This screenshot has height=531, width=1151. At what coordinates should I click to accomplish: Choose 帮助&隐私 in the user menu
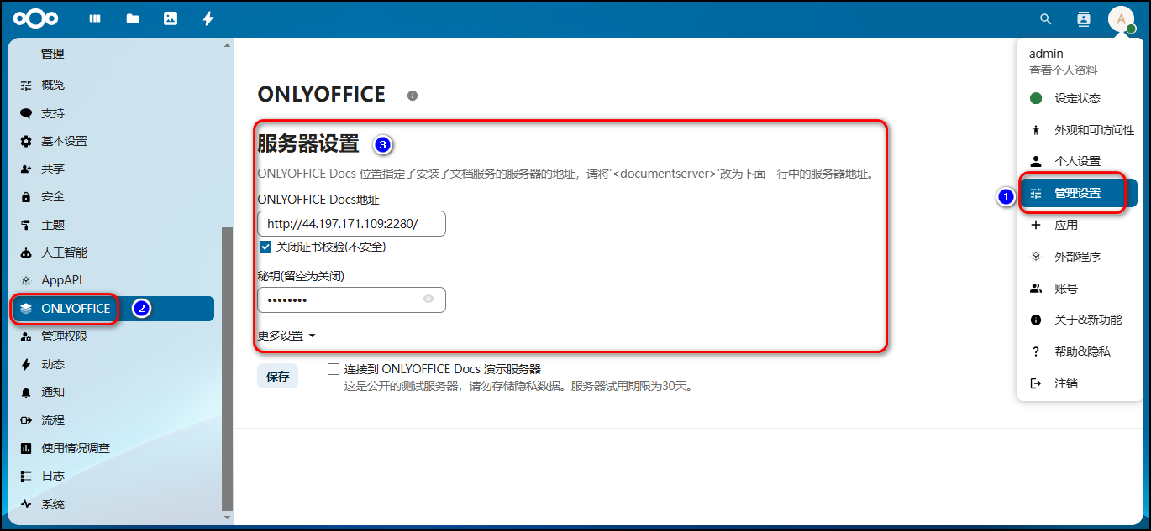[1080, 351]
